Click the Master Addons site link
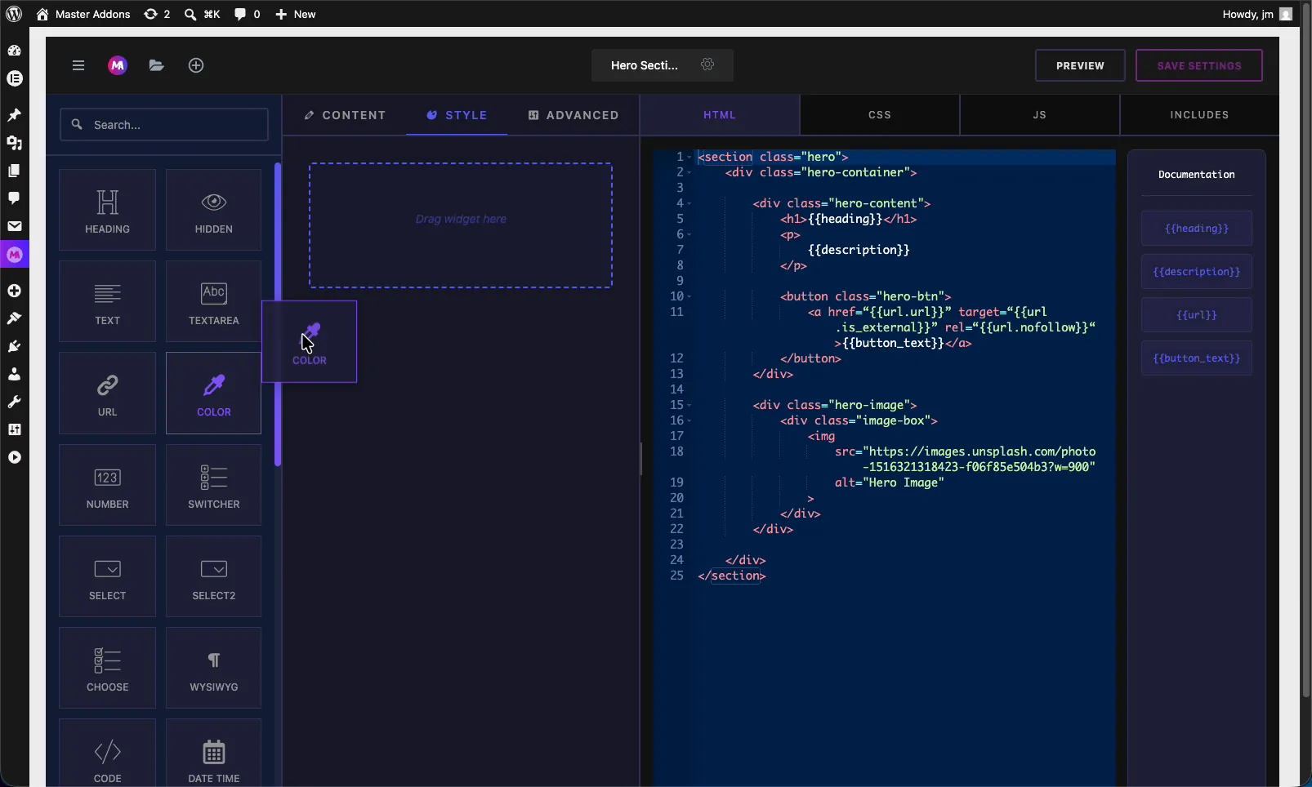Viewport: 1312px width, 787px height. tap(83, 14)
